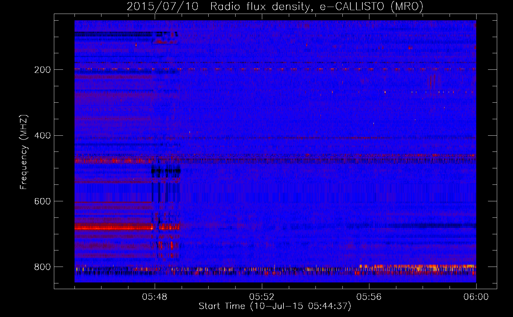
Task: Select the 400 frequency tick label
Action: pos(42,136)
